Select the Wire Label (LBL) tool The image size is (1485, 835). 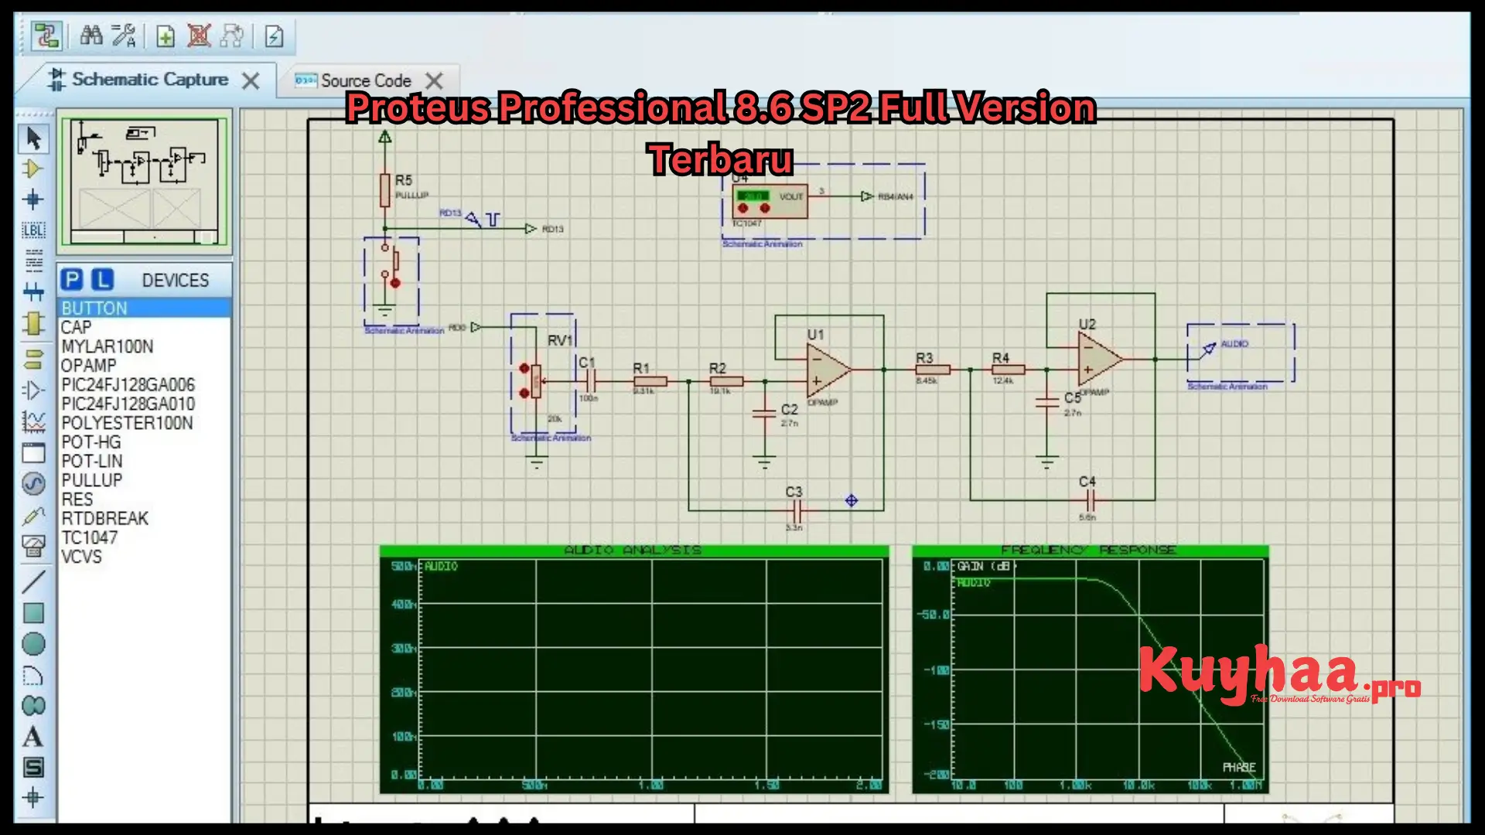tap(33, 230)
